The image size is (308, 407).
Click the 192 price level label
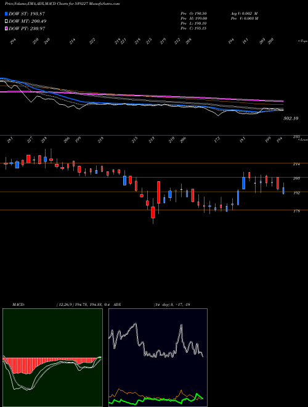tap(296, 193)
